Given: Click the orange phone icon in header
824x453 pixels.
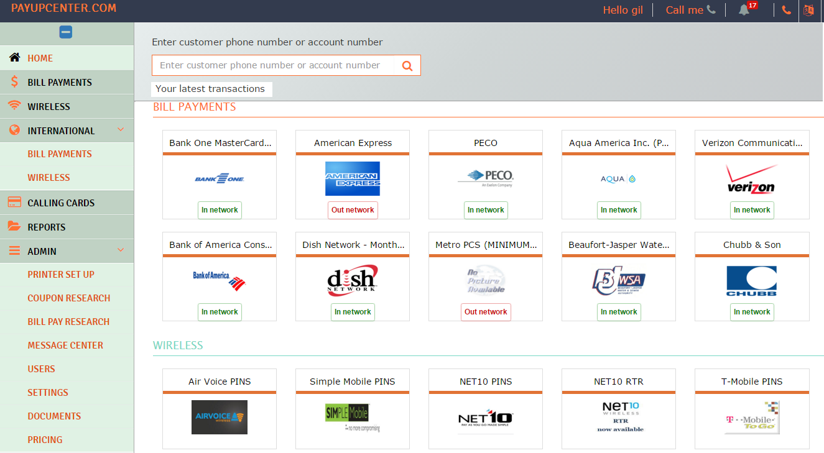Looking at the screenshot, I should [x=787, y=10].
